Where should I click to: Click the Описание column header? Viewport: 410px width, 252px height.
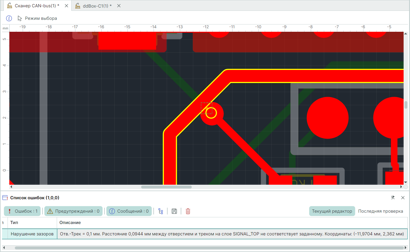(70, 223)
